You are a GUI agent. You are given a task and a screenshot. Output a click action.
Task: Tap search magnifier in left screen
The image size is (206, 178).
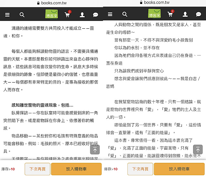coord(22,15)
